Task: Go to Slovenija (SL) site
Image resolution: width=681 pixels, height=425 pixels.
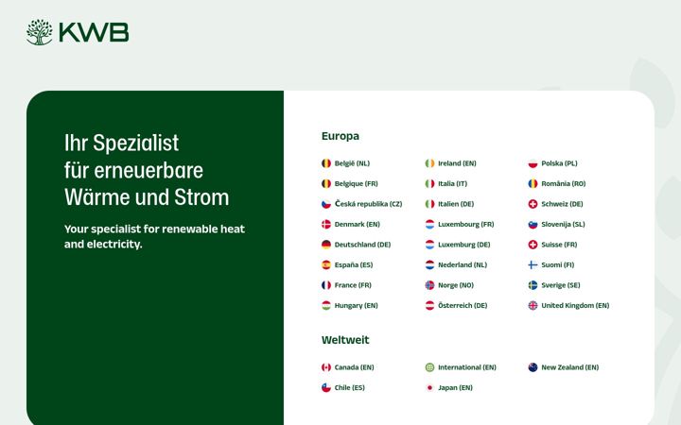Action: click(x=563, y=225)
